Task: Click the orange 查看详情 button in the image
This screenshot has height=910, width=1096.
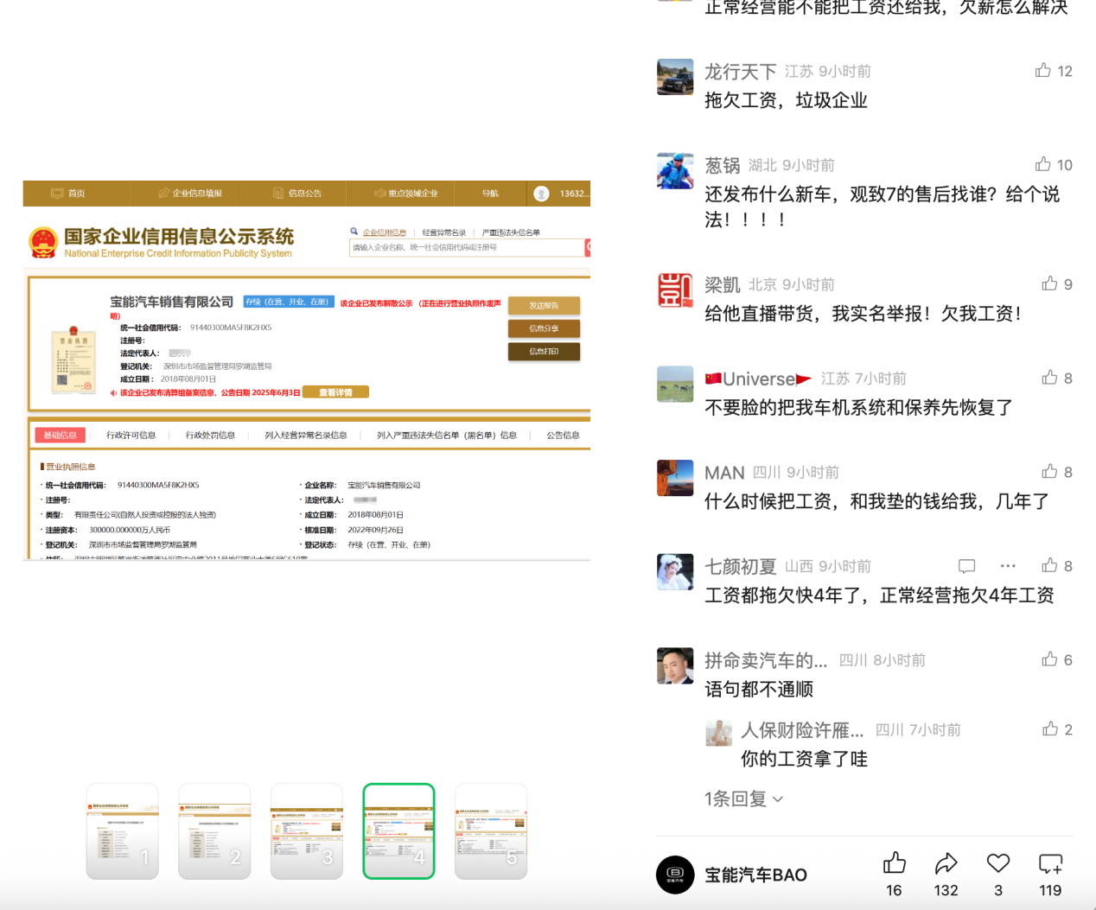Action: click(x=335, y=392)
